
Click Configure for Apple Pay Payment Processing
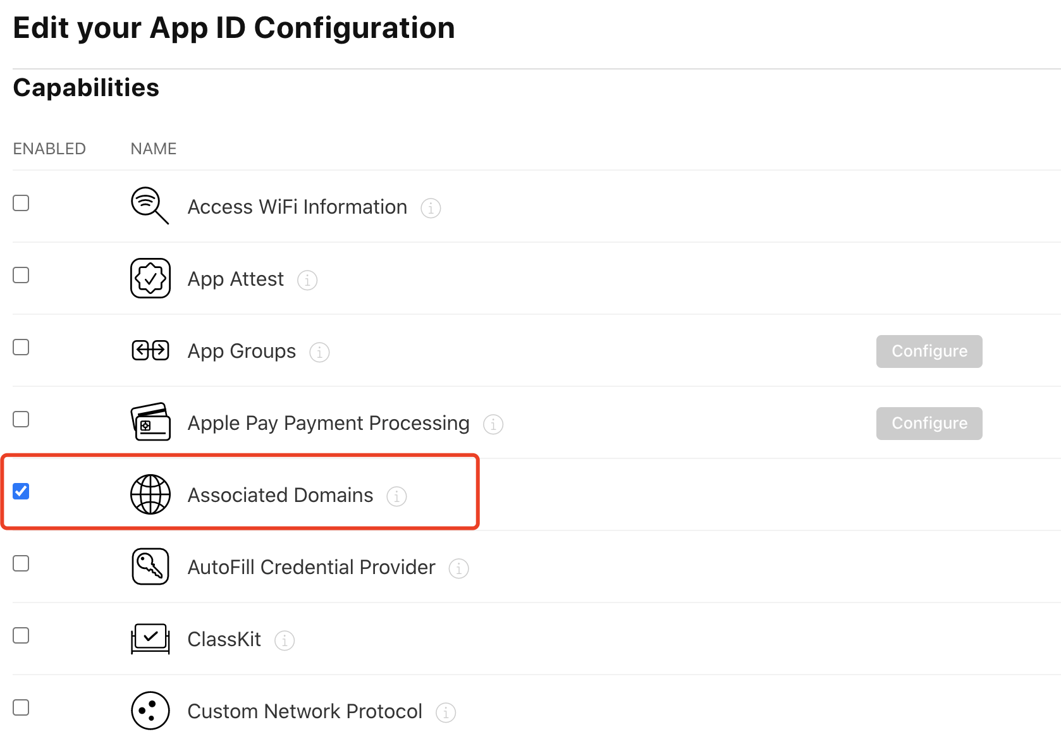[929, 424]
